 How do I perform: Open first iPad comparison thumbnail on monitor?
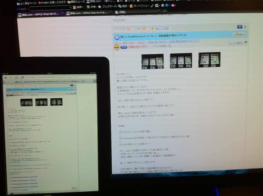pyautogui.click(x=153, y=61)
